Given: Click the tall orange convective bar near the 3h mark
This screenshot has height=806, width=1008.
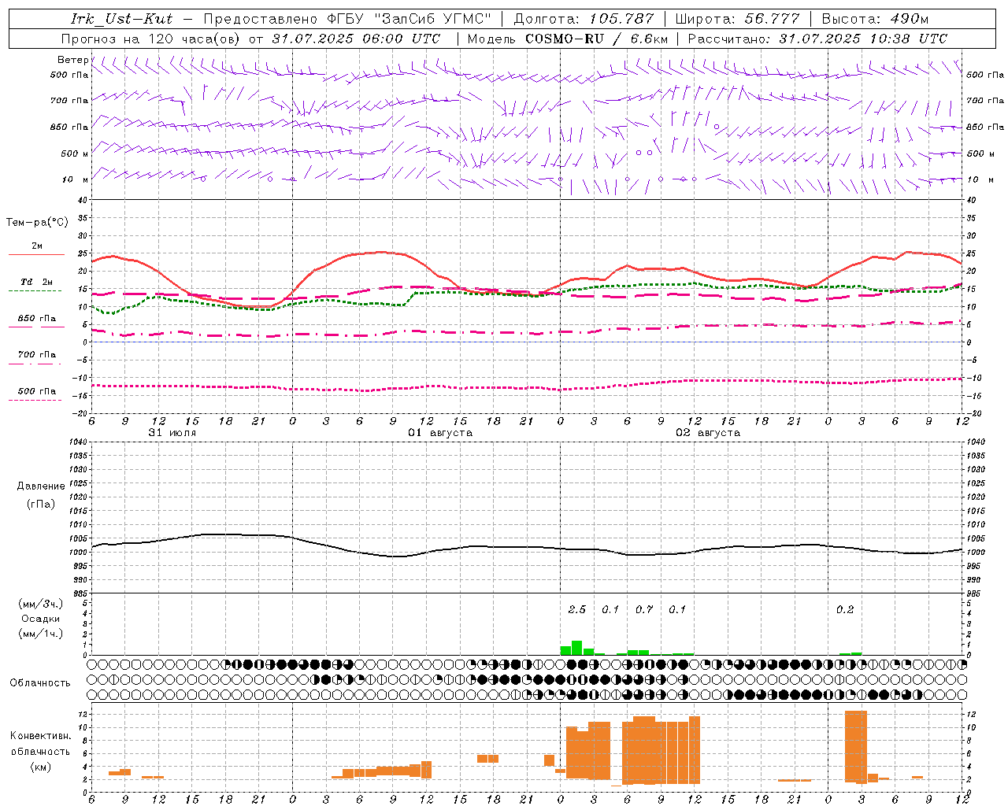Looking at the screenshot, I should 856,746.
